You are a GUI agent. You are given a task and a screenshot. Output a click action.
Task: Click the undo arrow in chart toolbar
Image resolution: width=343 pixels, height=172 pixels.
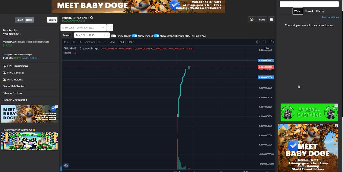99,42
